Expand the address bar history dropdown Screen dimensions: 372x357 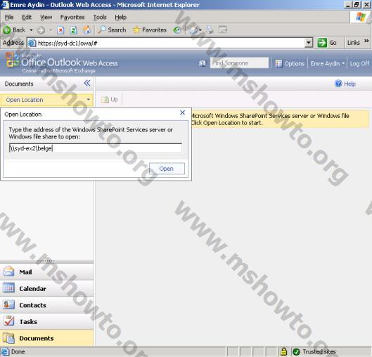point(309,43)
